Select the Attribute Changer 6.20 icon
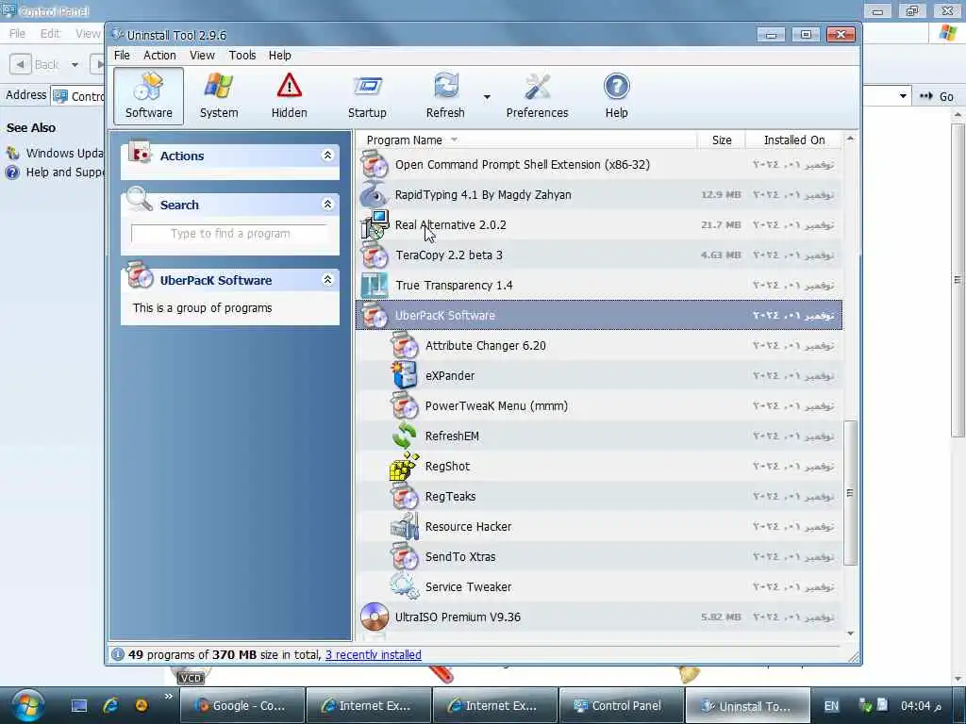Image resolution: width=966 pixels, height=724 pixels. point(404,345)
